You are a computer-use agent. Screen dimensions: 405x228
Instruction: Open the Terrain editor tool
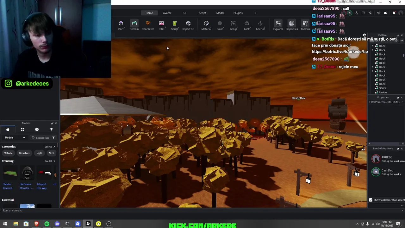click(x=134, y=25)
